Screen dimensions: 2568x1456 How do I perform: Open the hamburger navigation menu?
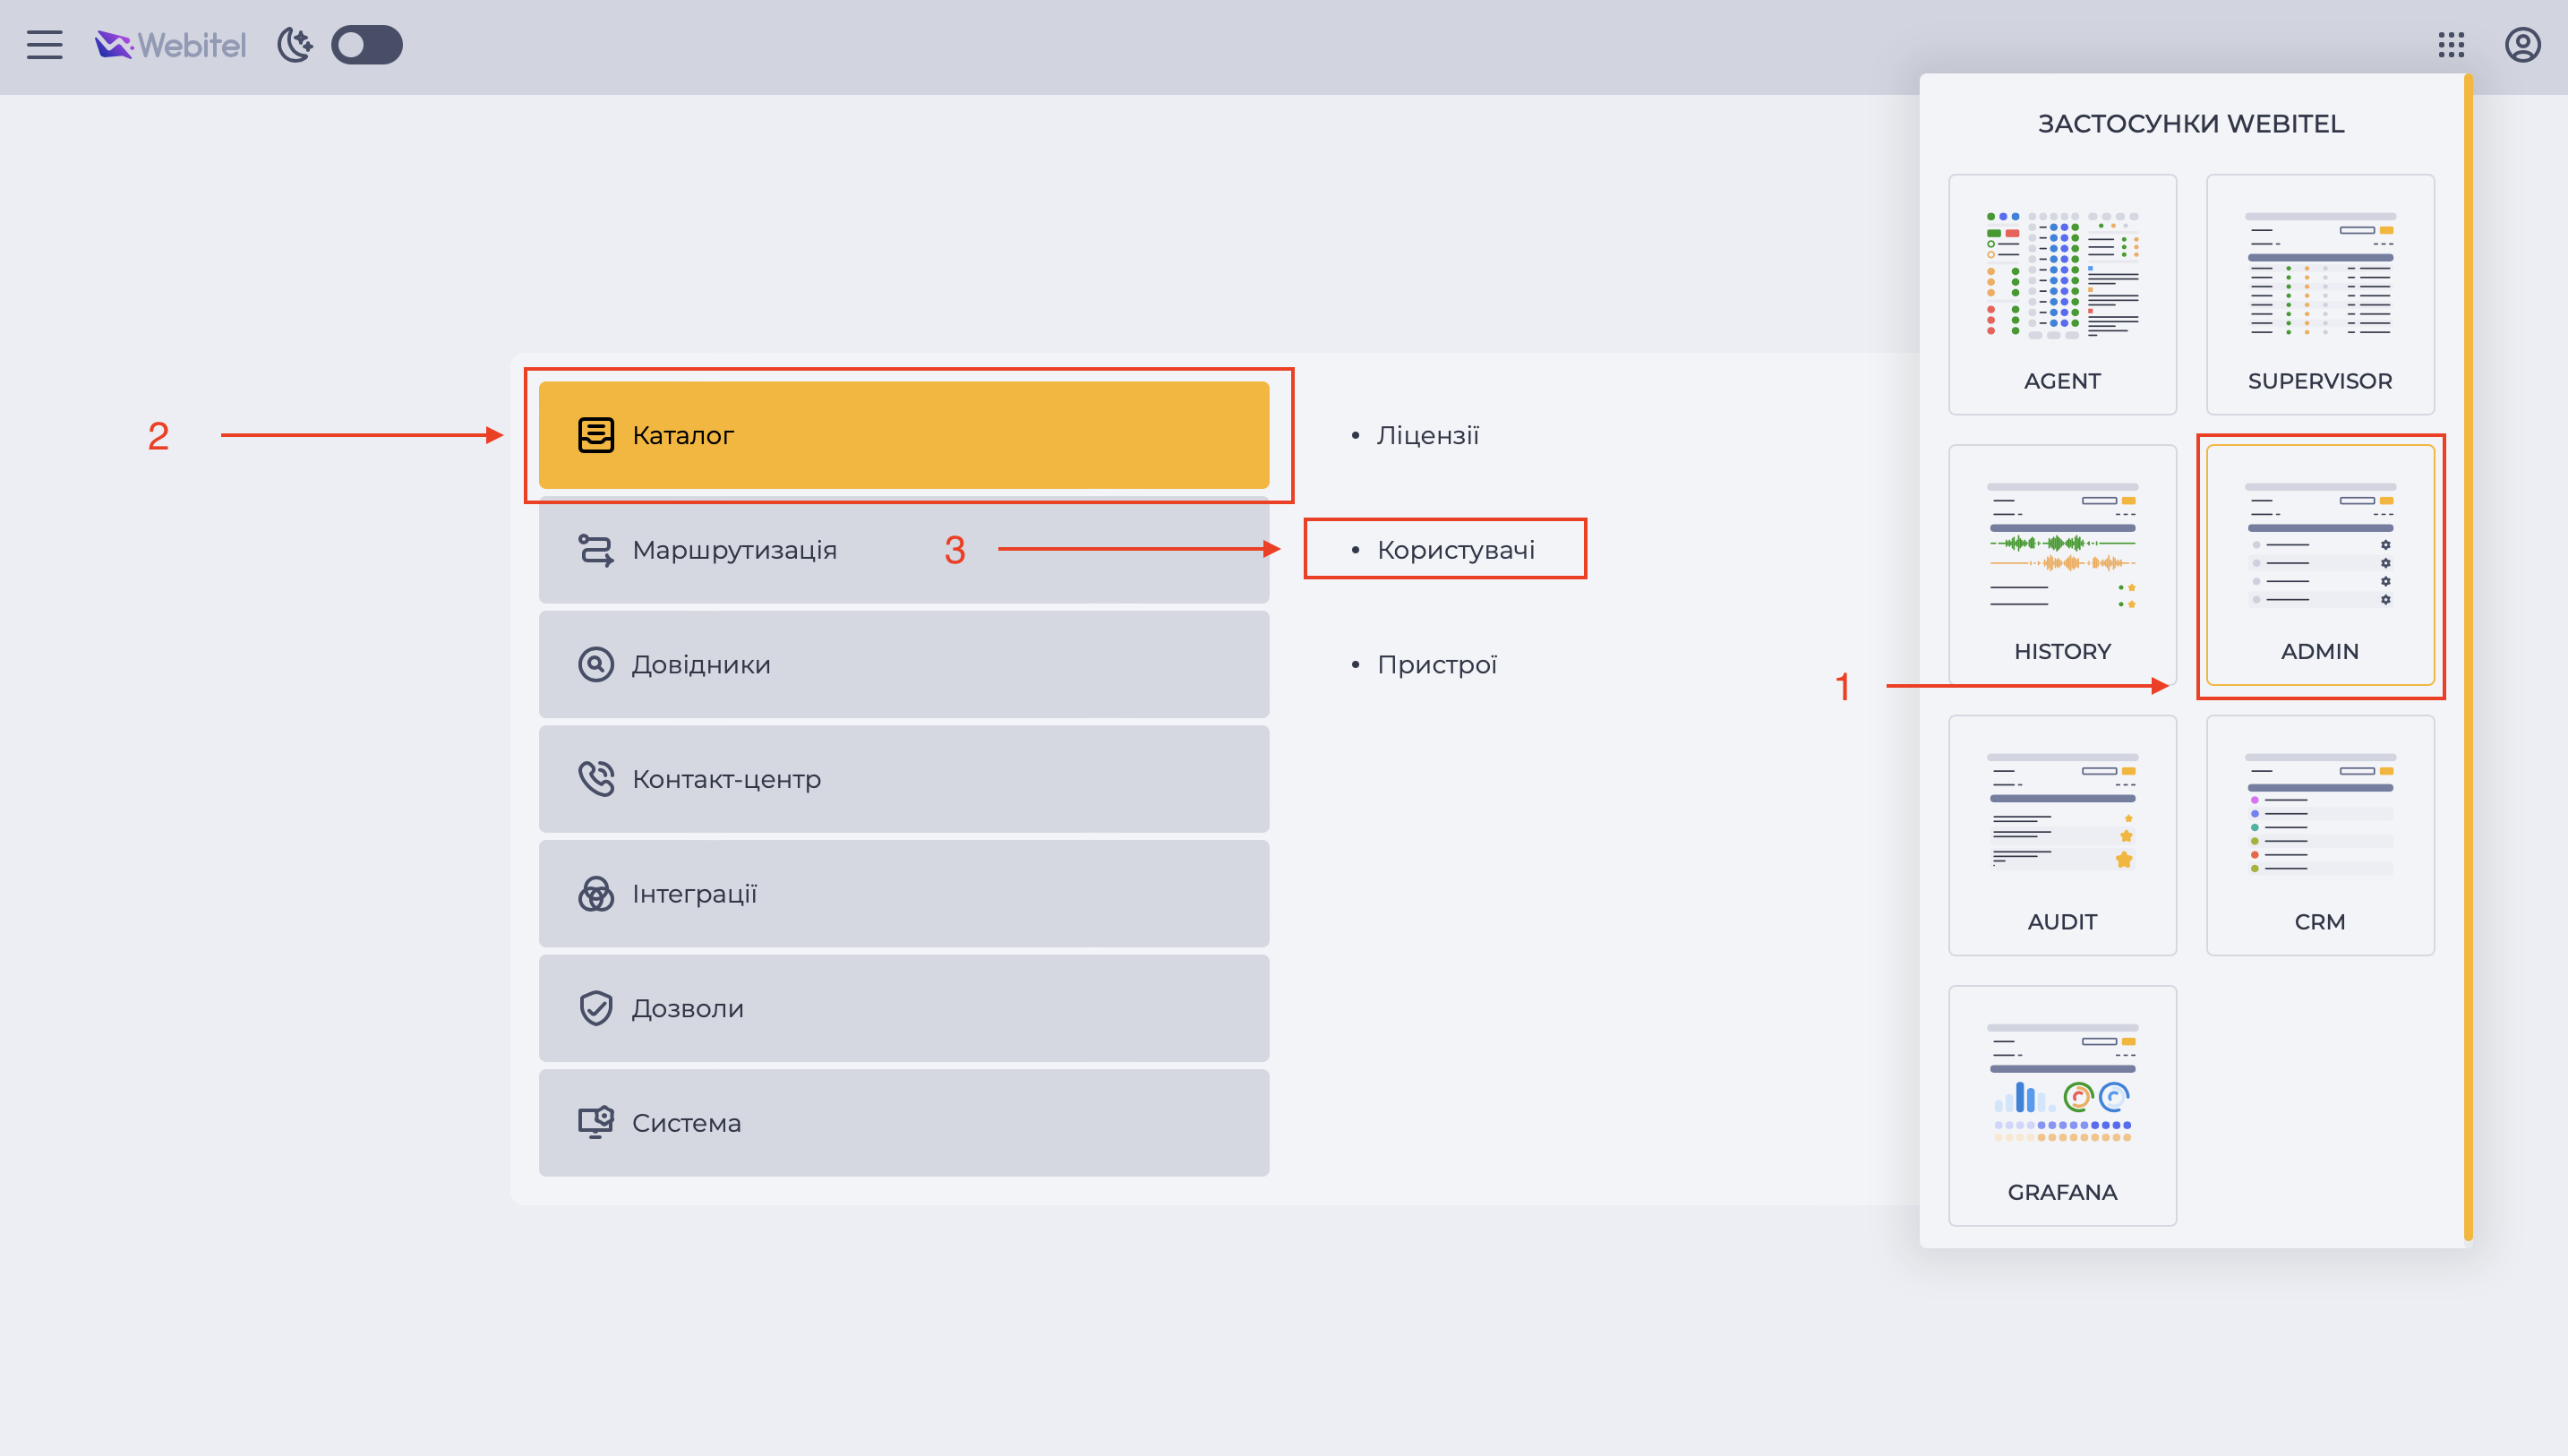click(44, 45)
